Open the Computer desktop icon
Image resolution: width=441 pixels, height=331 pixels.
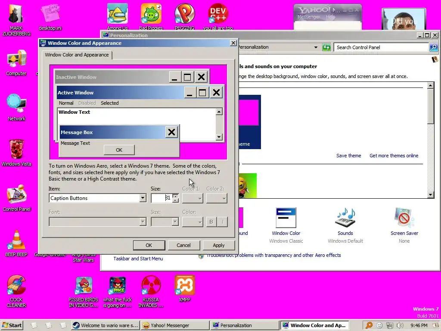click(x=16, y=62)
